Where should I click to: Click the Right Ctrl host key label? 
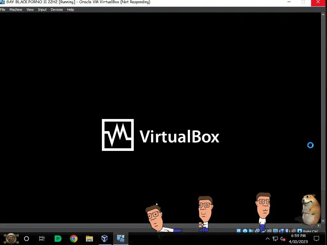pos(310,231)
